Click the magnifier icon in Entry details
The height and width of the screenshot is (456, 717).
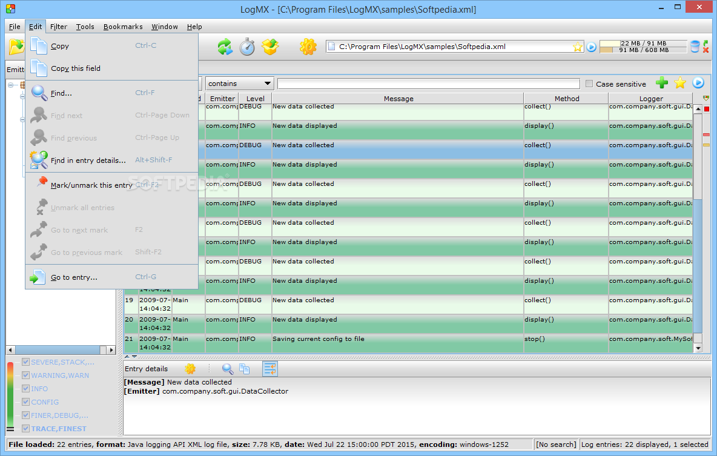227,369
